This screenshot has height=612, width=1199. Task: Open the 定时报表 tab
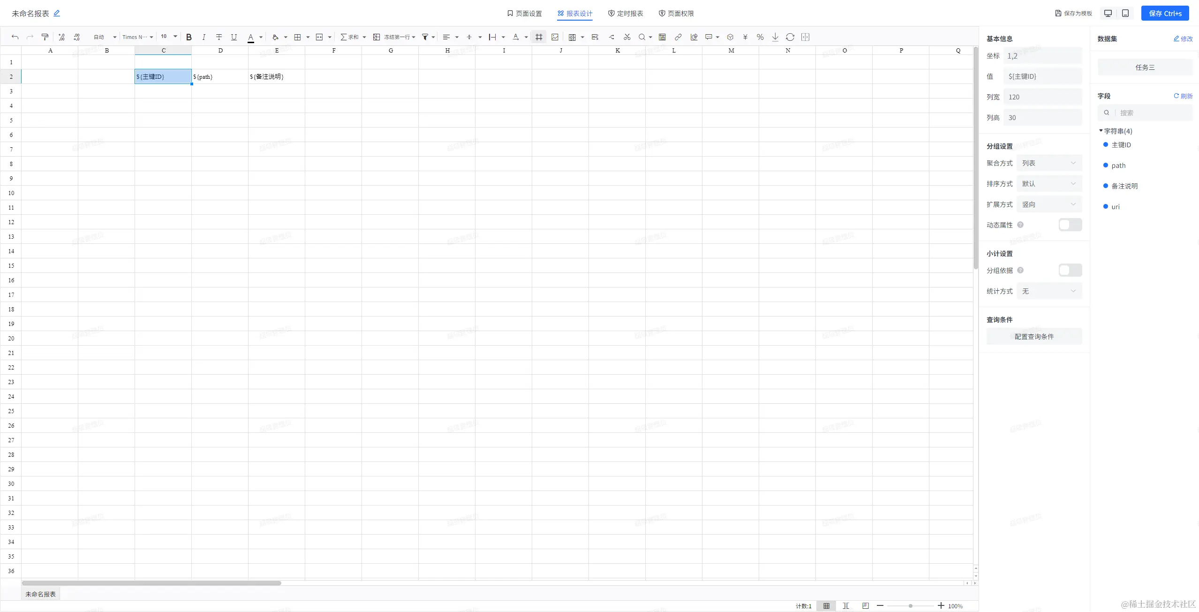pos(626,14)
